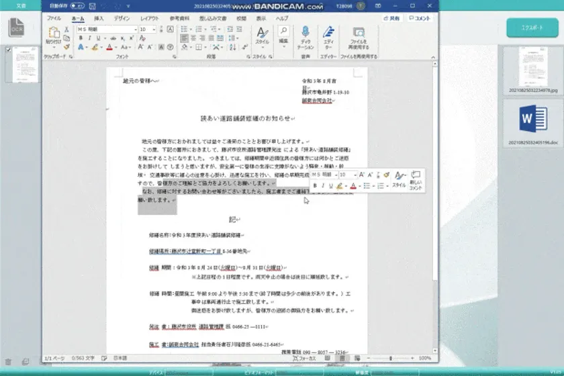Image resolution: width=564 pixels, height=376 pixels.
Task: Switch to the 挿入 (Insert) ribbon tab
Action: tap(99, 18)
